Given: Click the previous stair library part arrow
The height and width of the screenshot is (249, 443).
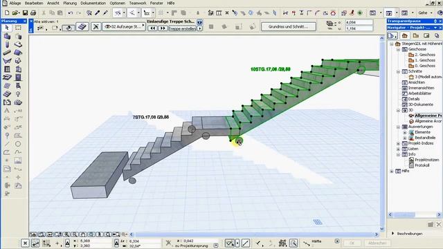Looking at the screenshot, I should coord(153,28).
